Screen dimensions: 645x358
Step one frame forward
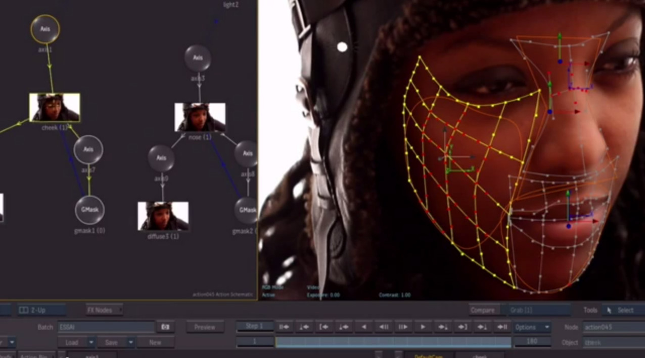click(x=403, y=327)
